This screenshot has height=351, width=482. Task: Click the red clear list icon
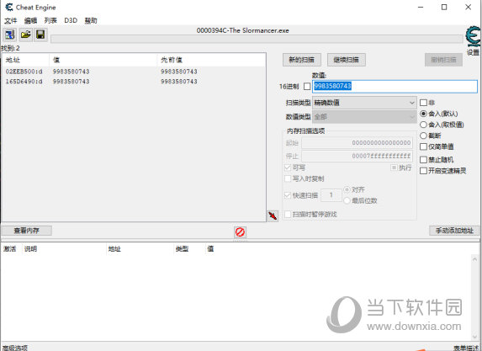pos(240,231)
